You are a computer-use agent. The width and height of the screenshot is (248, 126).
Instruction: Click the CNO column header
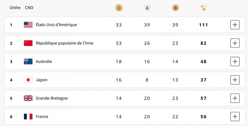click(x=29, y=8)
